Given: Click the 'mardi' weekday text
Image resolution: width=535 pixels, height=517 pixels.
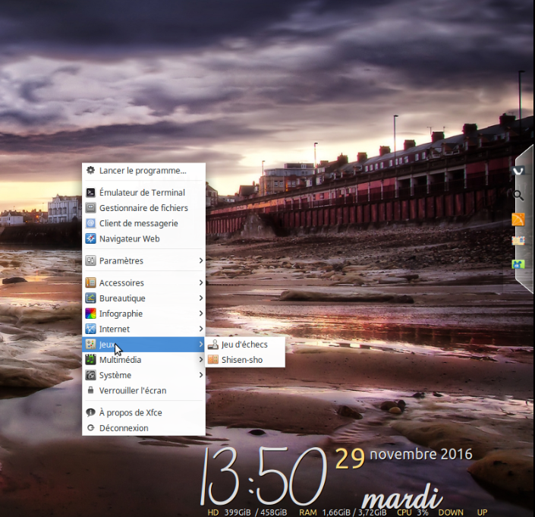Looking at the screenshot, I should tap(402, 497).
